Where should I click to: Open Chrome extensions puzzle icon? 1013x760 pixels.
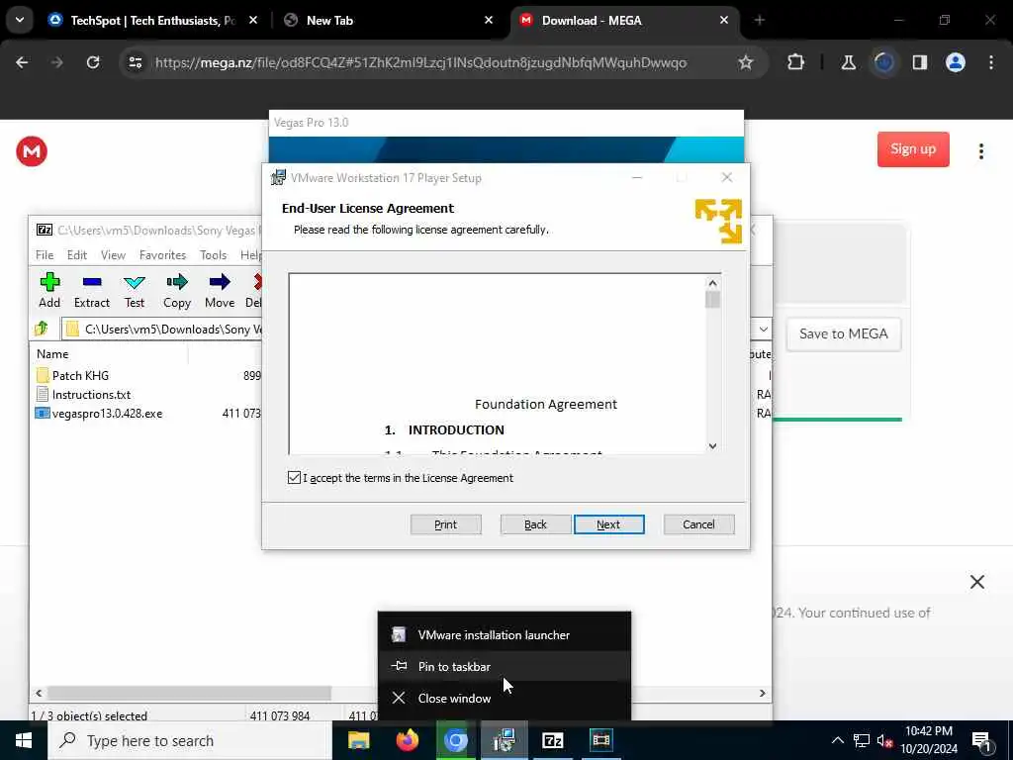coord(796,62)
